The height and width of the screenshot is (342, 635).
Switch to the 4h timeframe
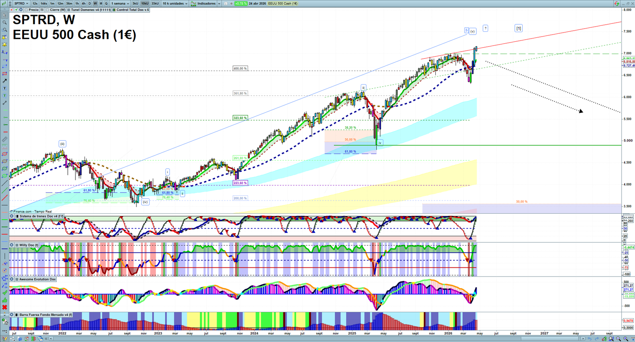83,4
